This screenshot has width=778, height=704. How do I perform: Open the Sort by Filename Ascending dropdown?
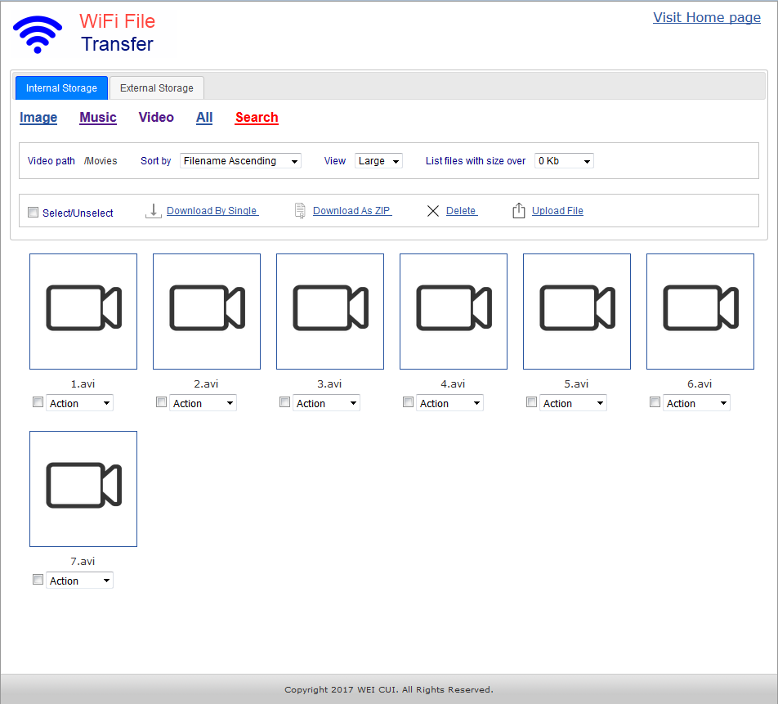(x=240, y=161)
